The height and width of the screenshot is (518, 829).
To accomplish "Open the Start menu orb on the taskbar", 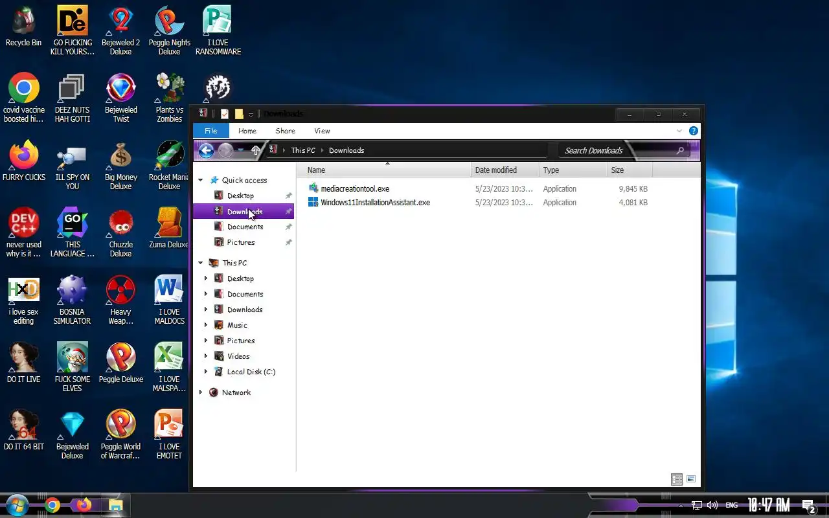I will (17, 505).
